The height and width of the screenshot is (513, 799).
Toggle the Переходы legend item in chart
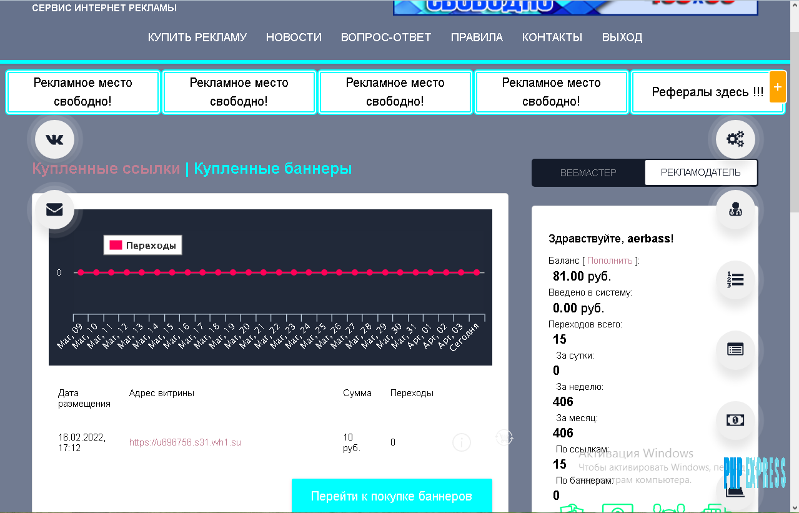(143, 246)
